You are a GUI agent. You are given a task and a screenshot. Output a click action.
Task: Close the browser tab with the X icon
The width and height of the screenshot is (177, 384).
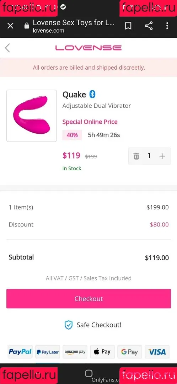pyautogui.click(x=10, y=26)
